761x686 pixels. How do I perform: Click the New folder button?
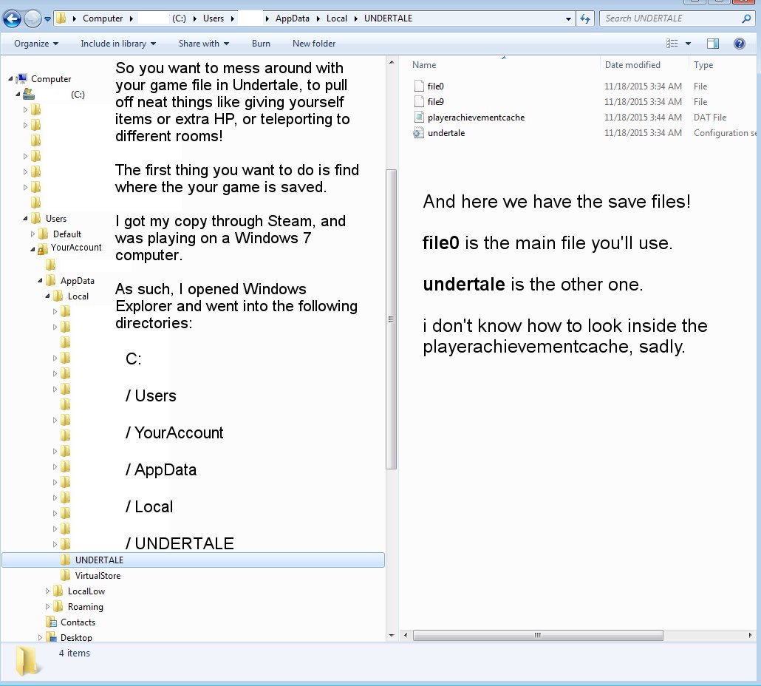pos(314,44)
